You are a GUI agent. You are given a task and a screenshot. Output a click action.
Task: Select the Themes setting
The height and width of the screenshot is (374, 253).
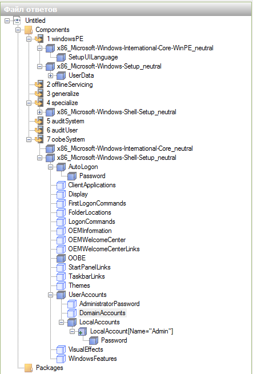pyautogui.click(x=79, y=285)
